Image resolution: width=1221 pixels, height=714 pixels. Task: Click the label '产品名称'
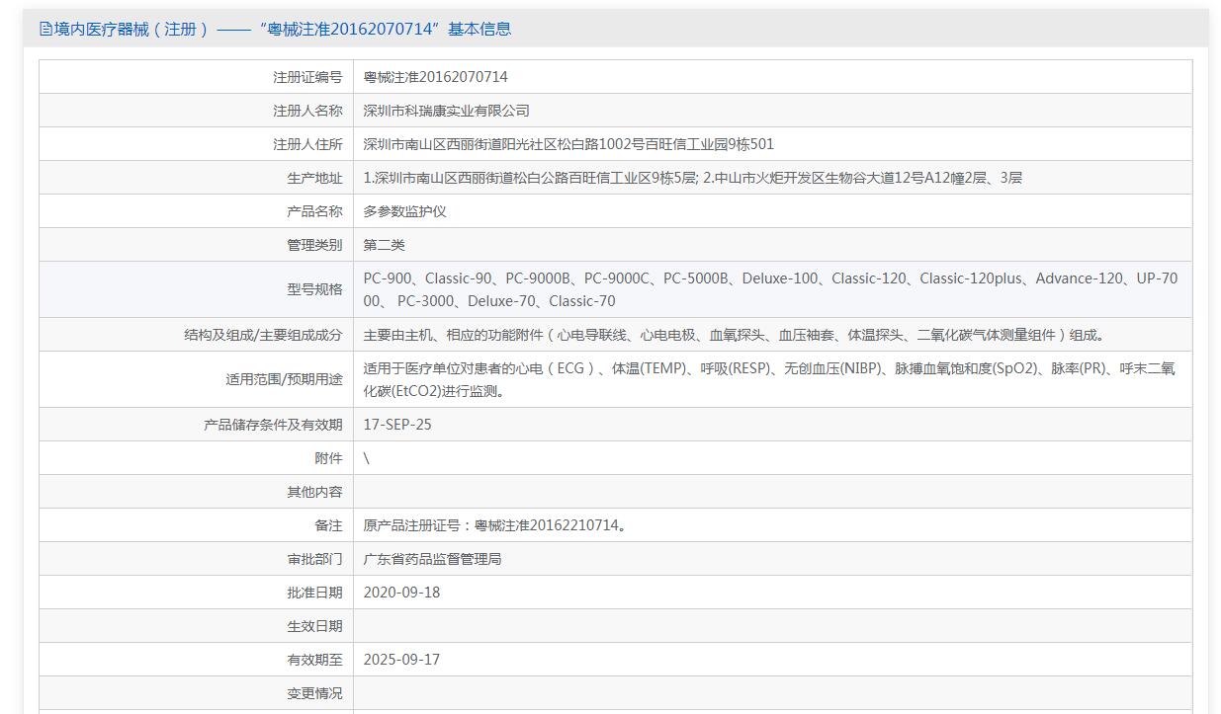click(314, 211)
